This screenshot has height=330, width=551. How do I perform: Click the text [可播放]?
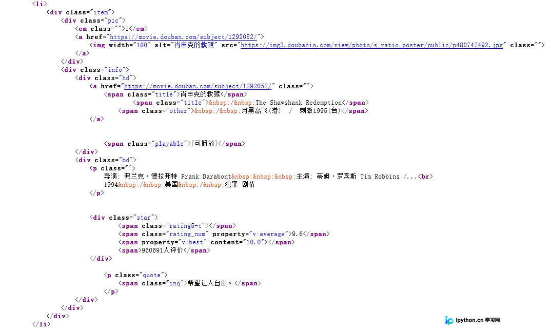pyautogui.click(x=205, y=143)
